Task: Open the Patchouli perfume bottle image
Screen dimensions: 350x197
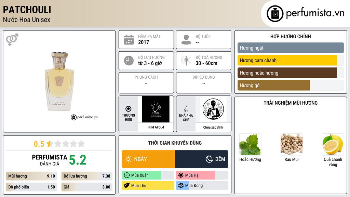Action: pyautogui.click(x=59, y=81)
